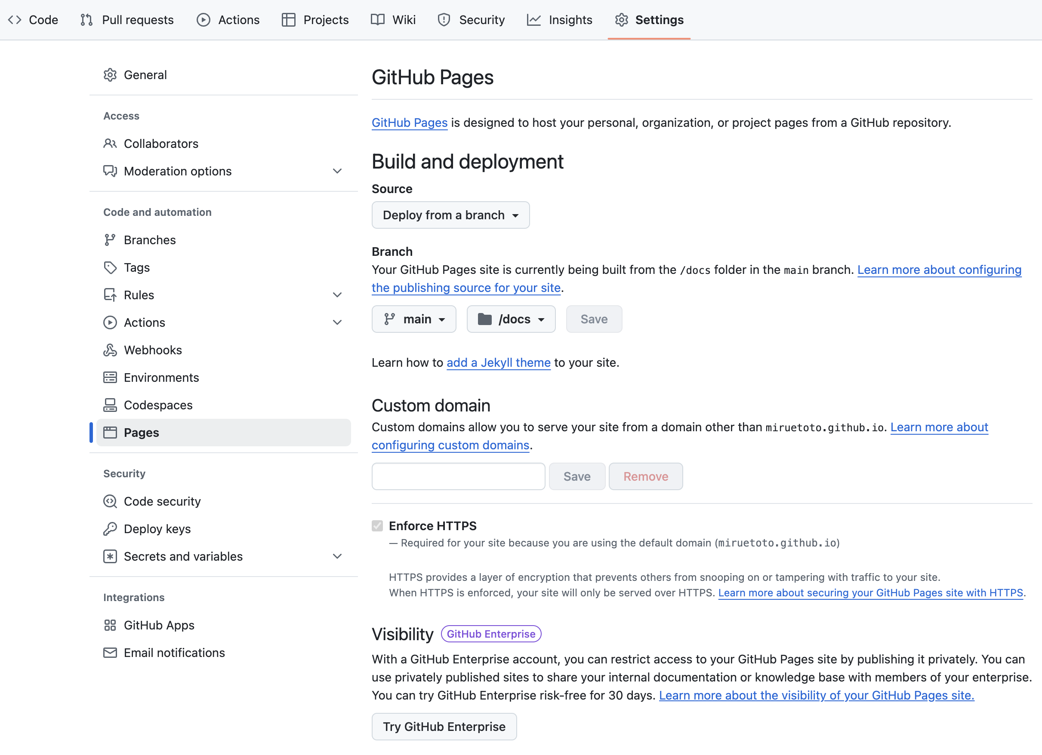Click the Email notifications envelope icon
Image resolution: width=1042 pixels, height=755 pixels.
point(110,653)
